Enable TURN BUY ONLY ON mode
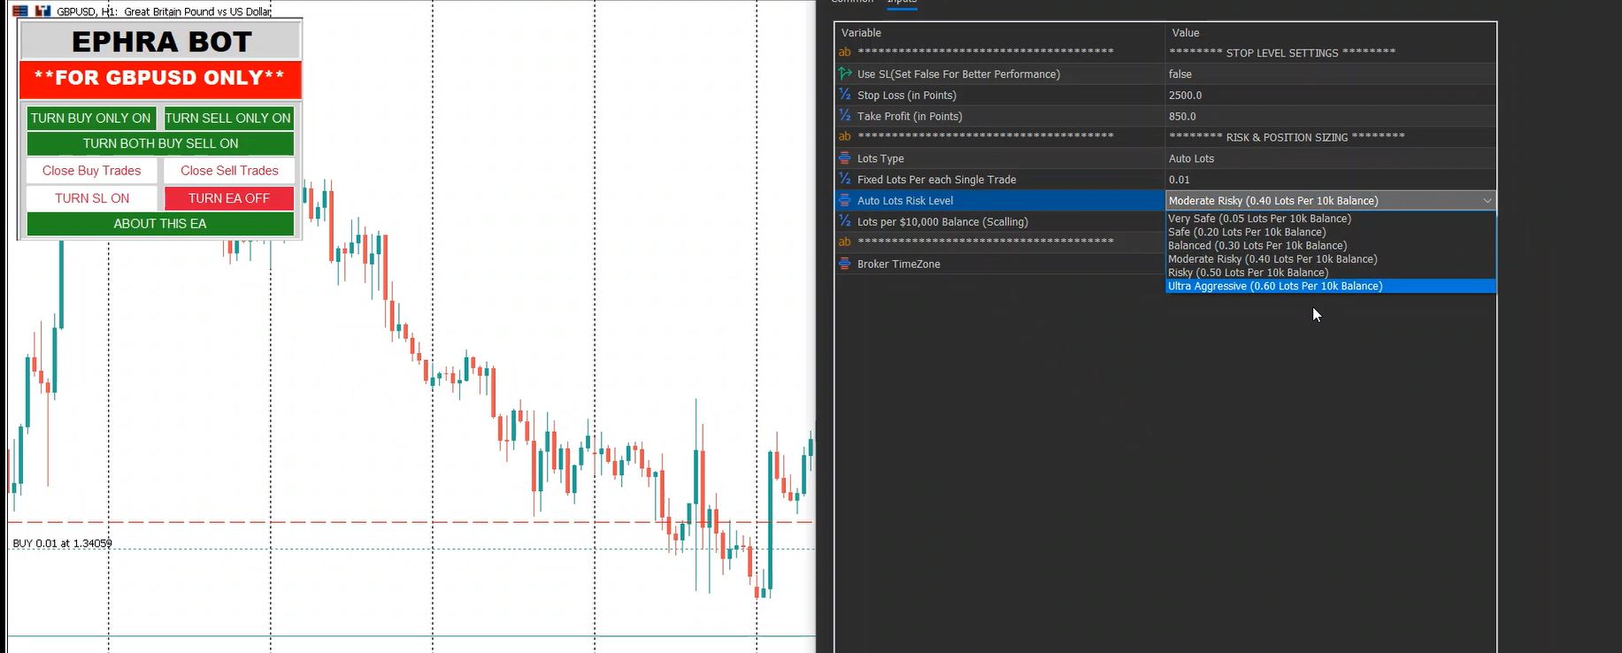Viewport: 1622px width, 653px height. 90,118
